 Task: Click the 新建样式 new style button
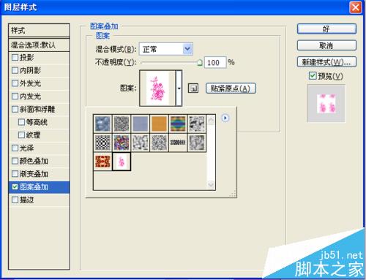tap(326, 62)
